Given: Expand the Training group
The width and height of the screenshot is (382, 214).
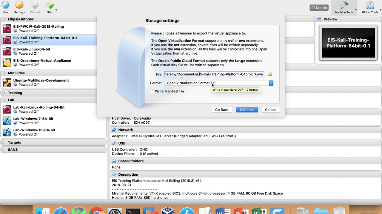Looking at the screenshot, I should coord(4,93).
